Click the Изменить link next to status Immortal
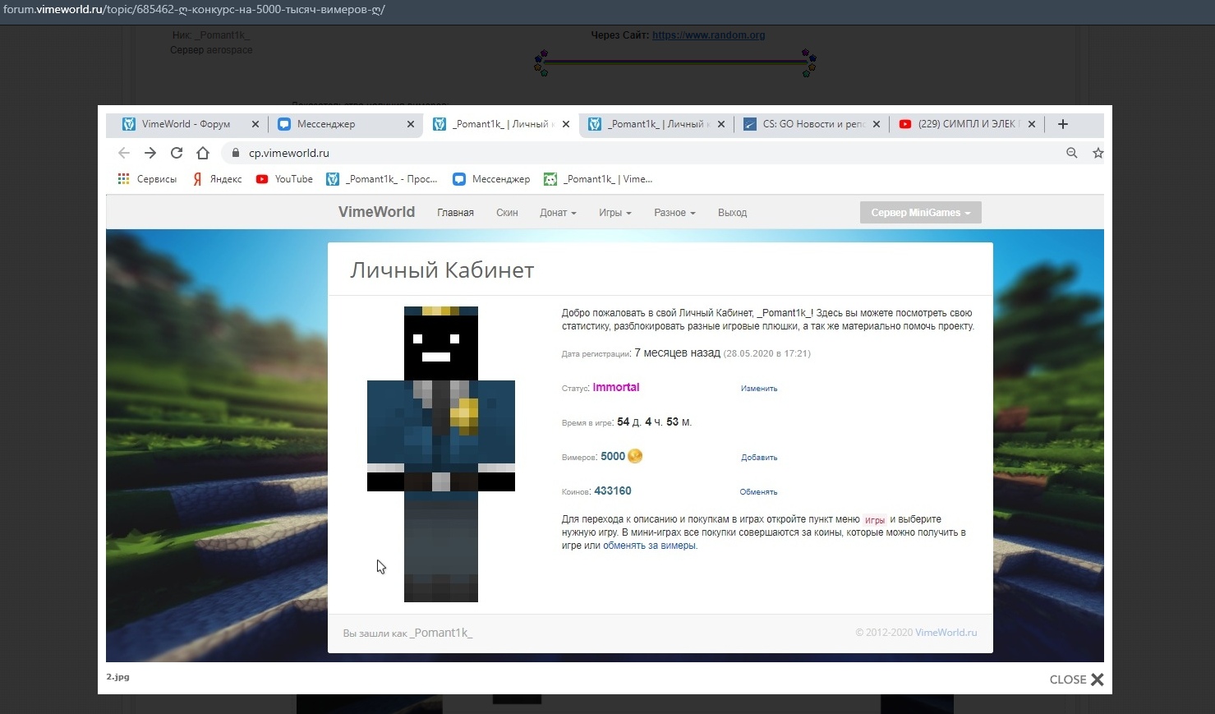Image resolution: width=1215 pixels, height=714 pixels. pyautogui.click(x=759, y=389)
